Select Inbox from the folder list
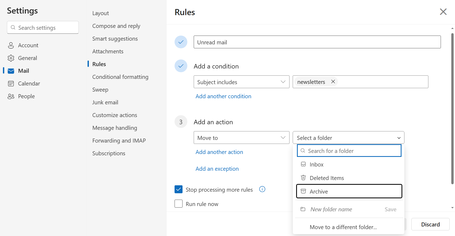This screenshot has height=236, width=455. (x=349, y=164)
